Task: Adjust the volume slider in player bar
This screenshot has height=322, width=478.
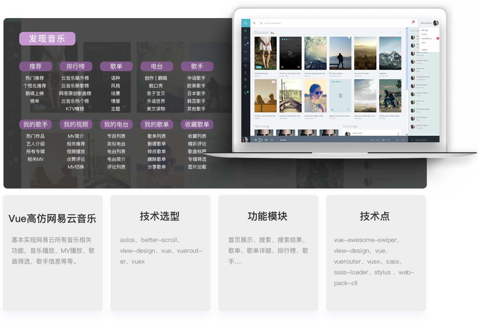Action: (x=389, y=140)
